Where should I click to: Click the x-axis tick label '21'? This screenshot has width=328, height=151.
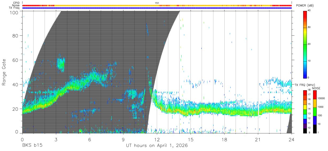point(258,139)
